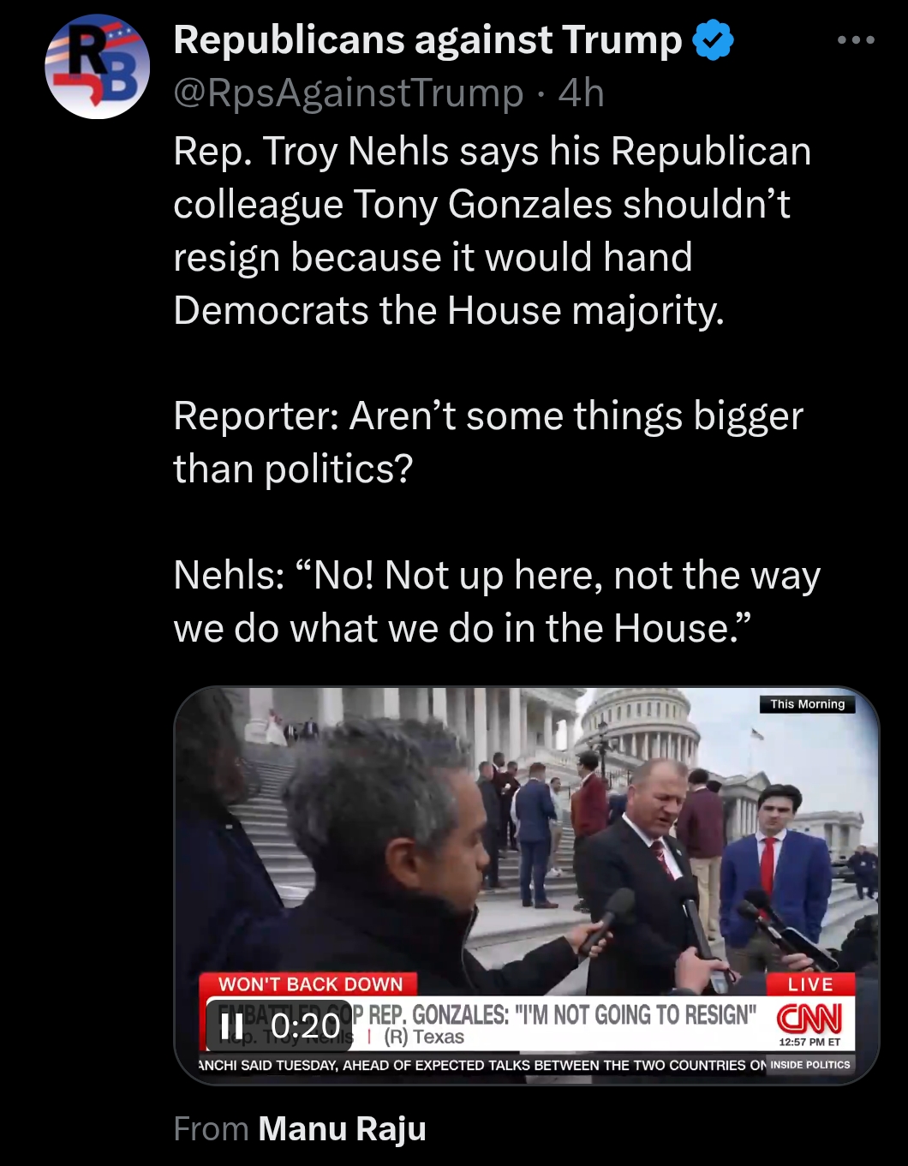Open the three-dot more options menu

pos(856,39)
